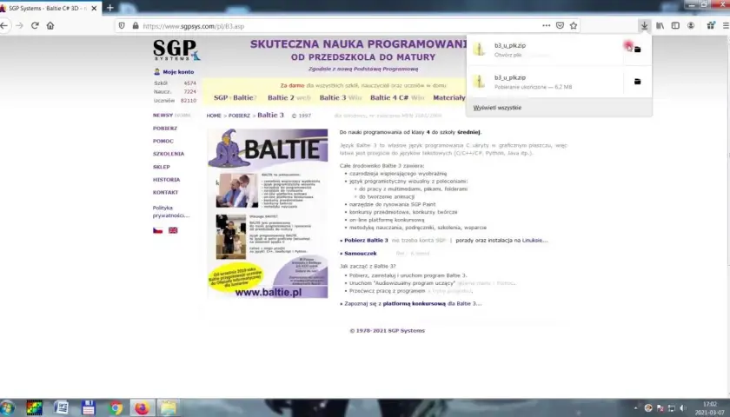The image size is (730, 417).
Task: Open POBIERZ sidebar link
Action: 165,128
